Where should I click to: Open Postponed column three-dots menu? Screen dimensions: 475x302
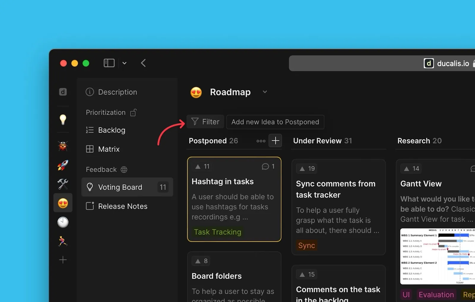(x=261, y=141)
